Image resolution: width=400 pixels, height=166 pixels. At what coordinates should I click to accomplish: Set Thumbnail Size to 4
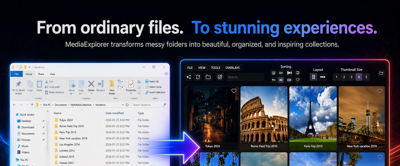coord(359,77)
